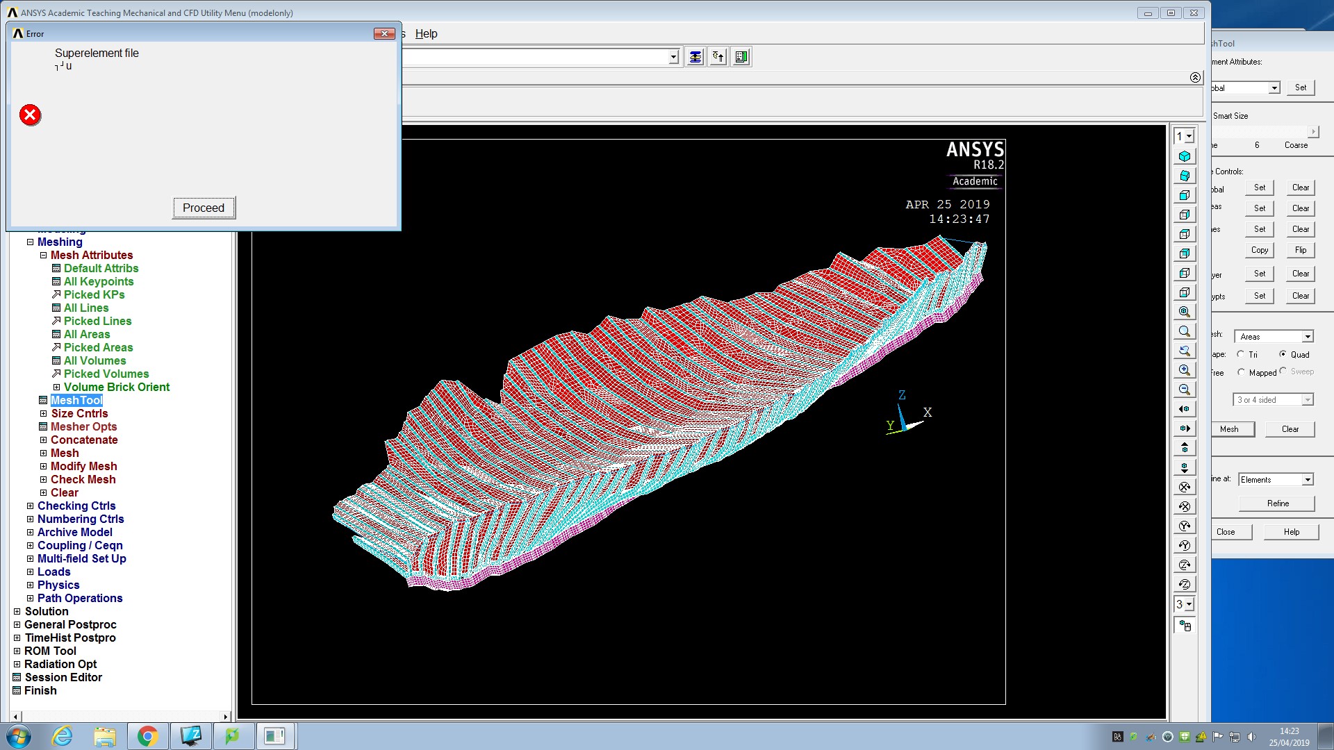Select the Tri shape radio button
Viewport: 1334px width, 750px height.
pos(1241,354)
